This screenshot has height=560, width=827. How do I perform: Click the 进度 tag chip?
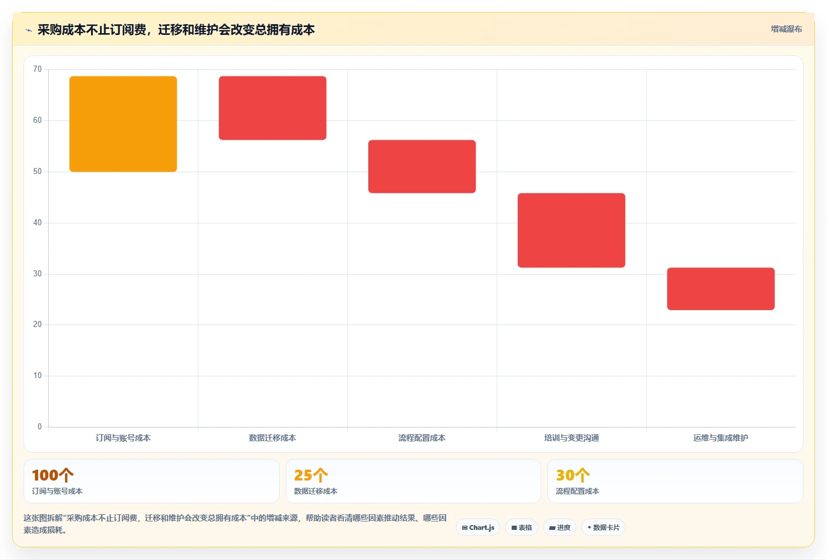(x=560, y=527)
